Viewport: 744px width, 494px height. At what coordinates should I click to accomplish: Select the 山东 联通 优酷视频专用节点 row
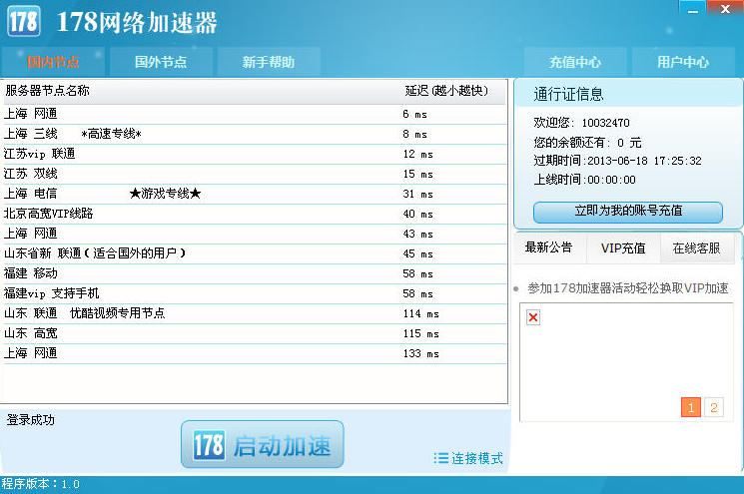click(256, 313)
